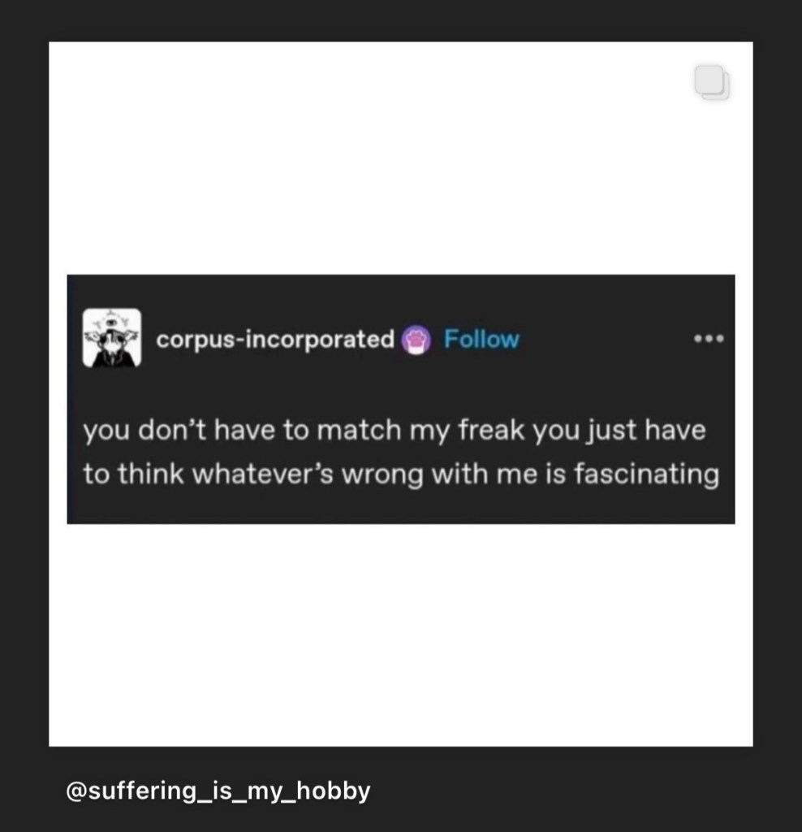This screenshot has width=802, height=832.
Task: Select the line starting "you don't have to match"
Action: point(394,430)
